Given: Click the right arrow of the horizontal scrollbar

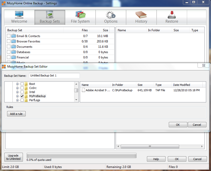Looking at the screenshot, I should click(x=202, y=146).
